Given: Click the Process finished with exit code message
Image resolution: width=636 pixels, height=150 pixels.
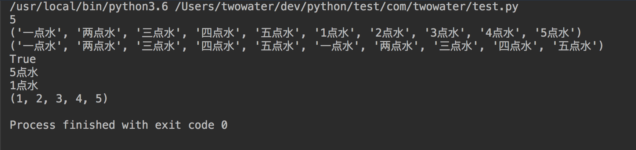Looking at the screenshot, I should coord(119,125).
